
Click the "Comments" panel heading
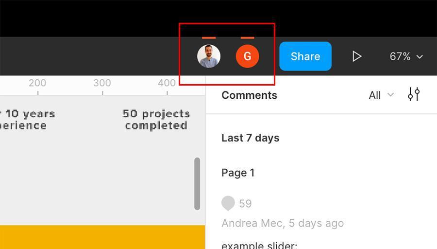click(249, 95)
